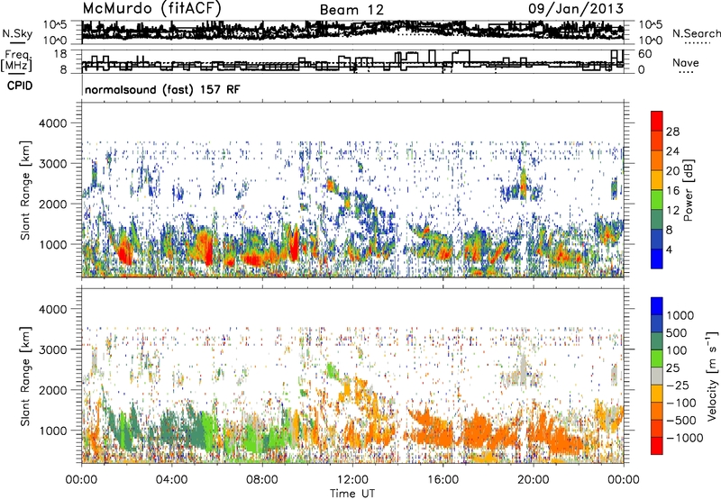
Task: Click the red top of power colorbar
Action: click(657, 121)
